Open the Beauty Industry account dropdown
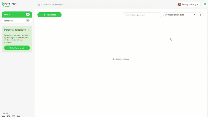This screenshot has width=208, height=117. tap(188, 4)
